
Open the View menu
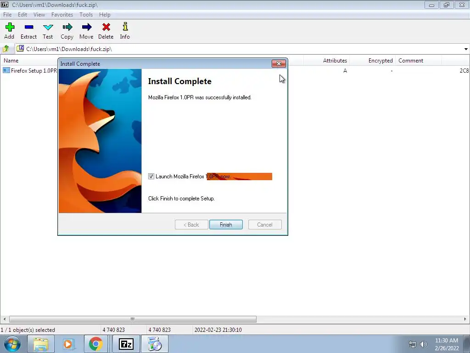point(39,14)
